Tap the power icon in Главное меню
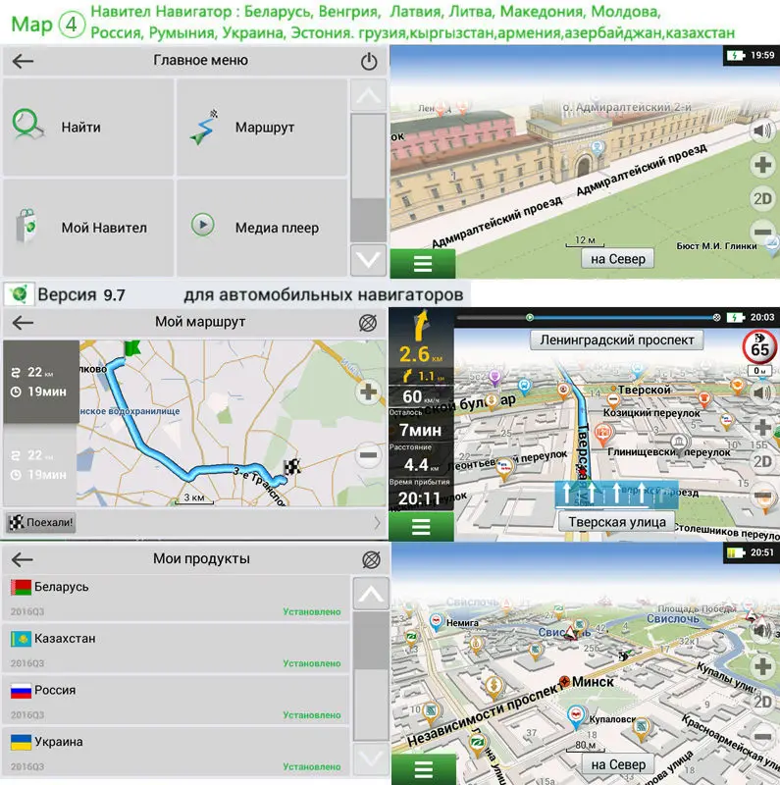The width and height of the screenshot is (780, 785). (x=369, y=62)
